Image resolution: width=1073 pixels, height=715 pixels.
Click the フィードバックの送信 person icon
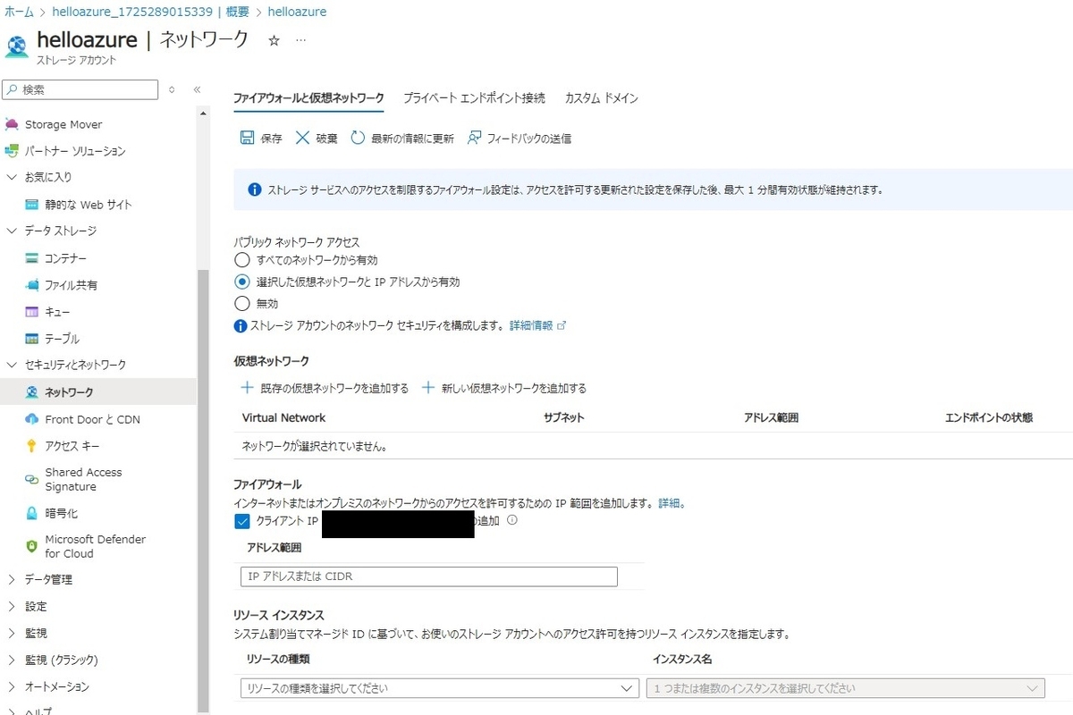[x=474, y=138]
